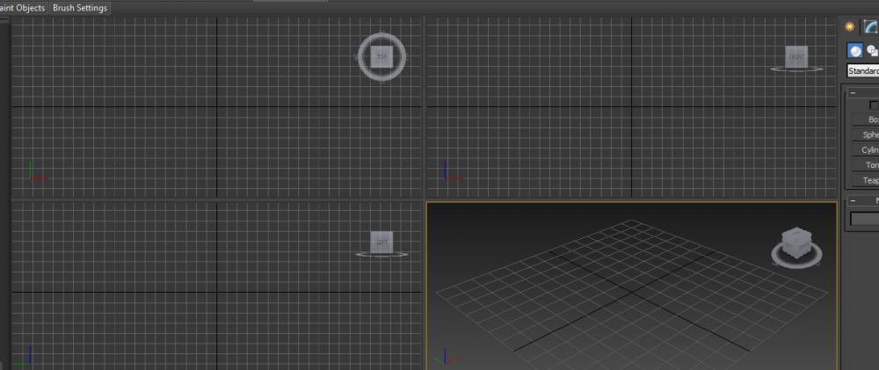Click the perspective viewport ViewCube
The height and width of the screenshot is (370, 879).
pos(796,244)
